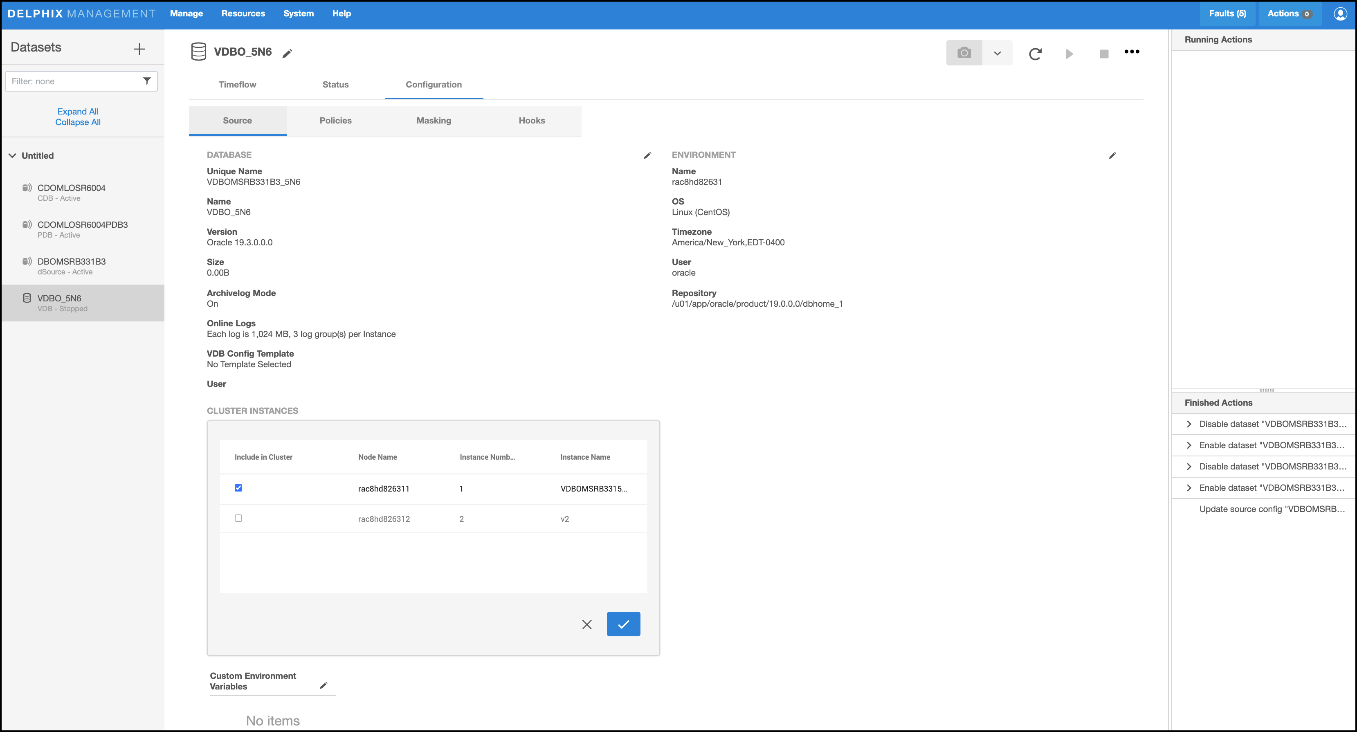
Task: Click the start VDB play icon
Action: pyautogui.click(x=1069, y=54)
